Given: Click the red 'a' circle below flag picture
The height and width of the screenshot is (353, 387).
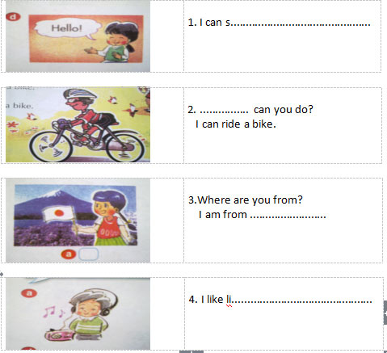Looking at the screenshot, I should (69, 254).
